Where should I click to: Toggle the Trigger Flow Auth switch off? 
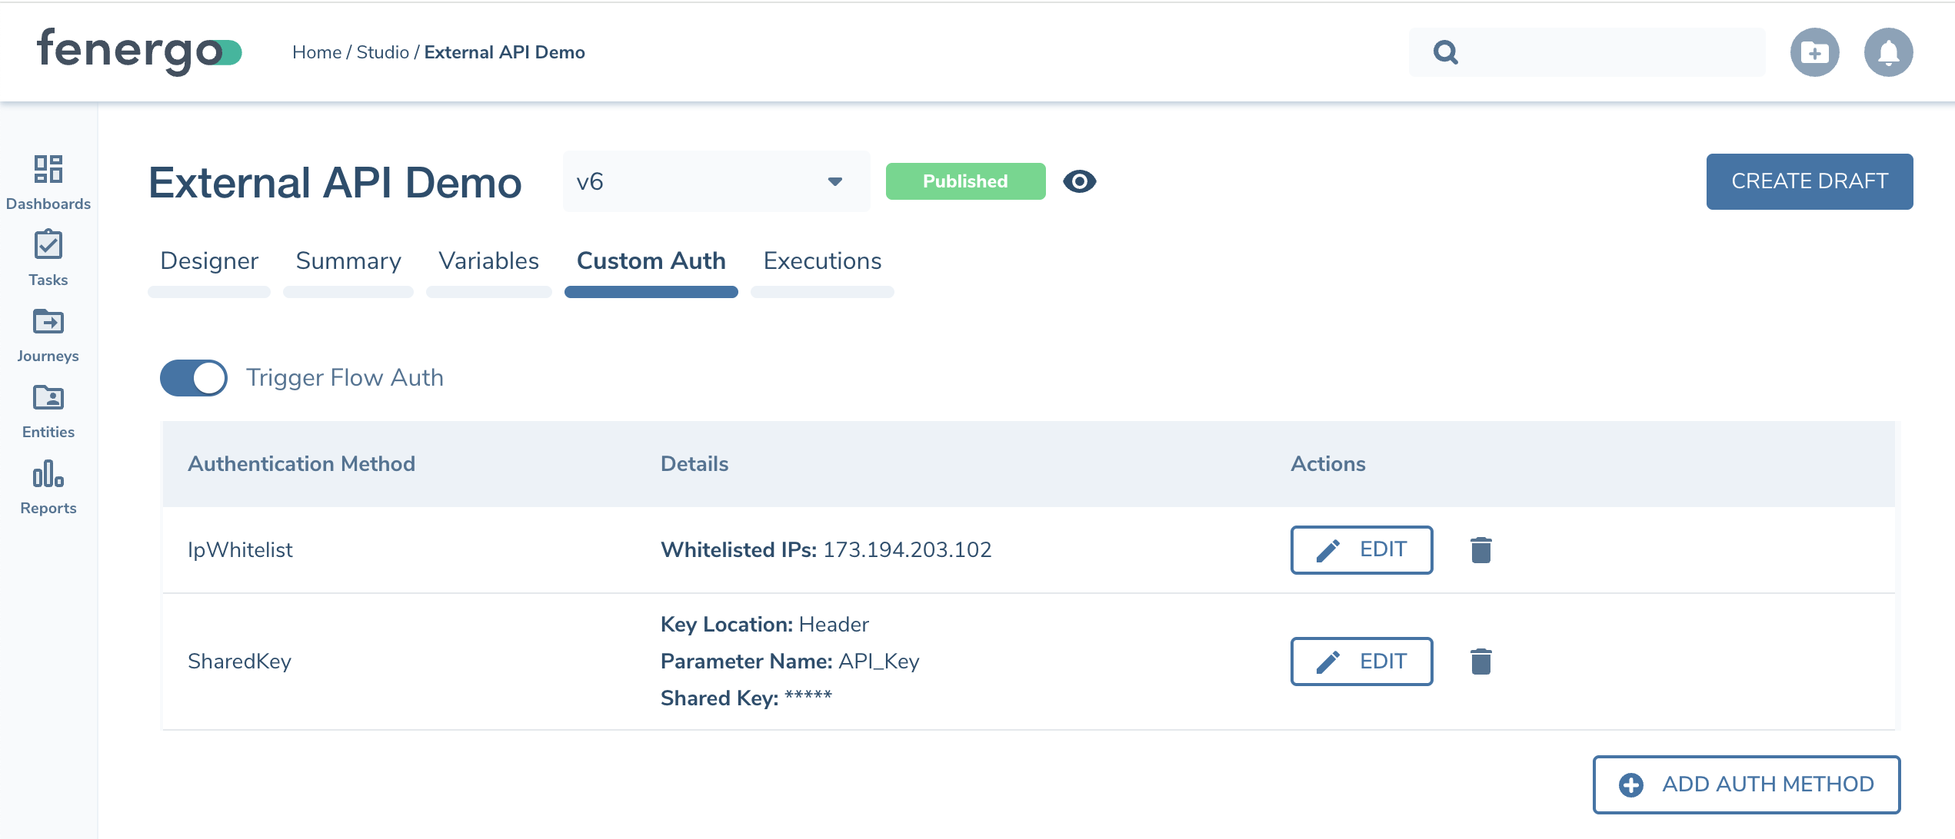[193, 377]
